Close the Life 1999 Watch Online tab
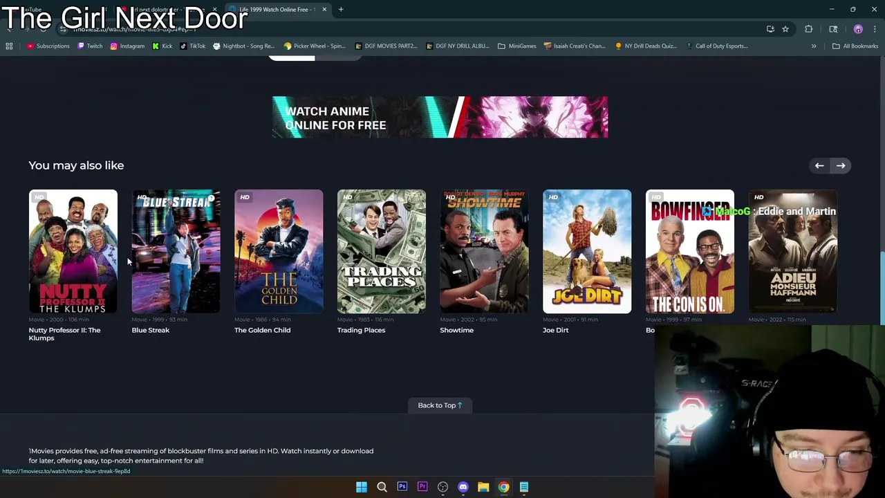Screen dimensions: 885x498 point(324,10)
